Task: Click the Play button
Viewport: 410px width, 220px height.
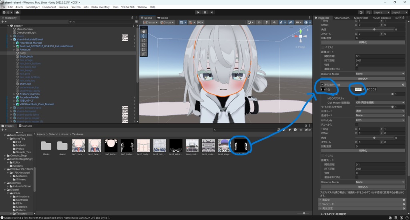Action: pyautogui.click(x=198, y=12)
